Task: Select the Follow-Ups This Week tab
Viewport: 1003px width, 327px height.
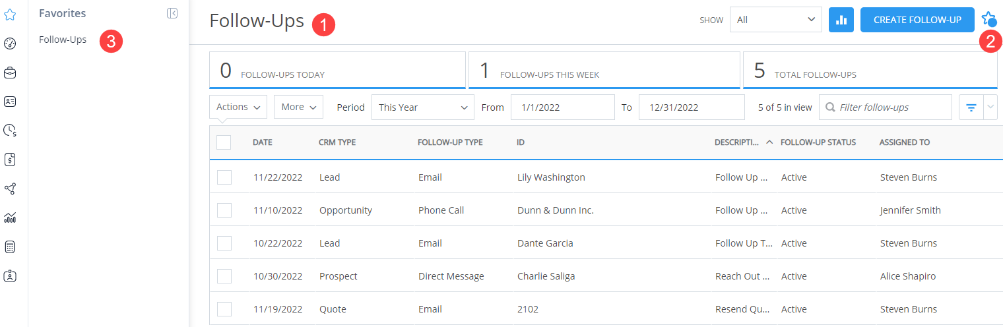Action: pos(604,70)
